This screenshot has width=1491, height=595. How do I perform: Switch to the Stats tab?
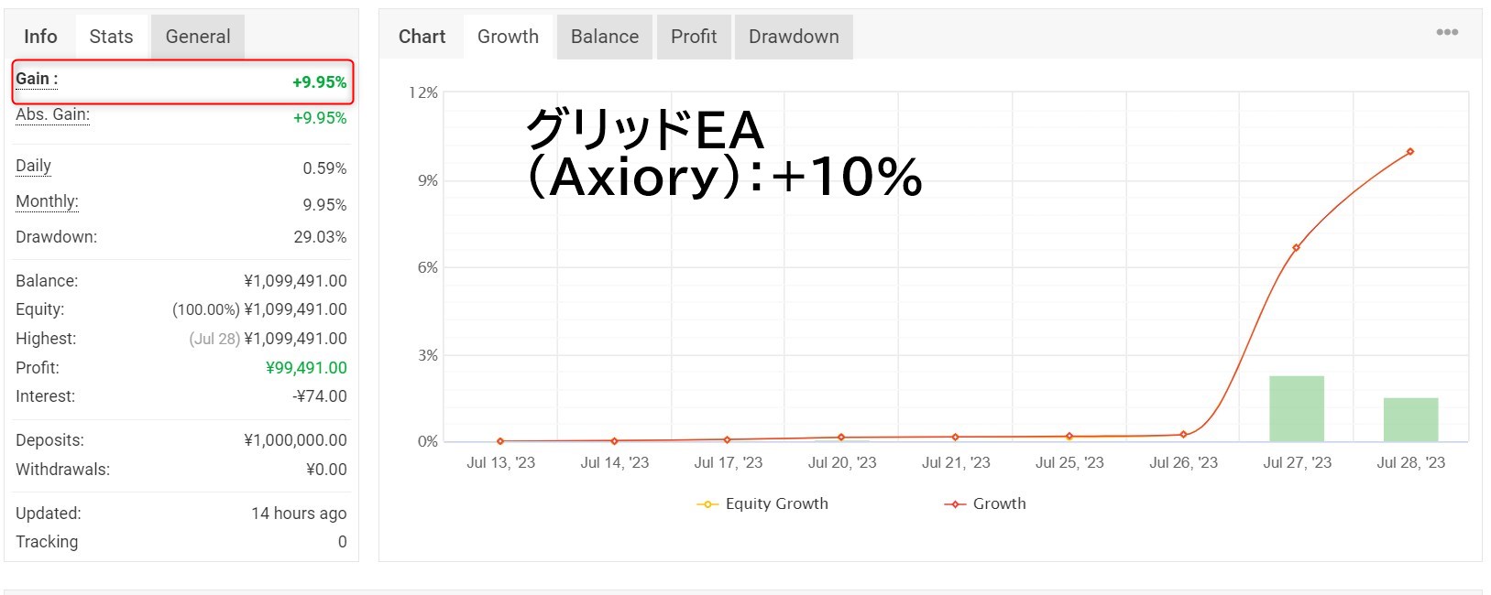click(x=111, y=37)
